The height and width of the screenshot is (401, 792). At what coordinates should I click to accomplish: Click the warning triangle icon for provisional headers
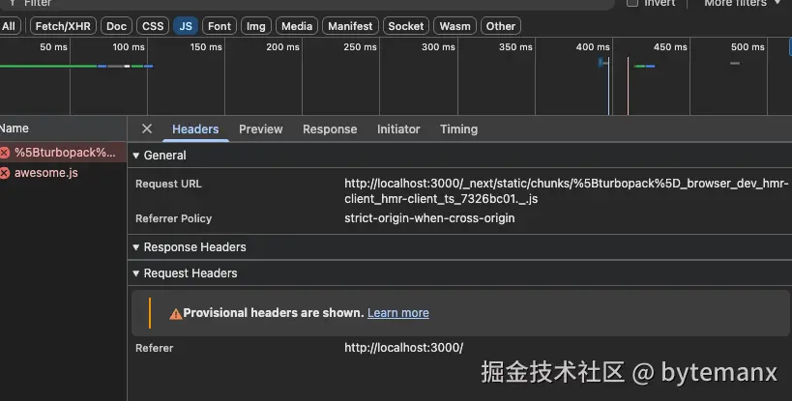tap(175, 314)
